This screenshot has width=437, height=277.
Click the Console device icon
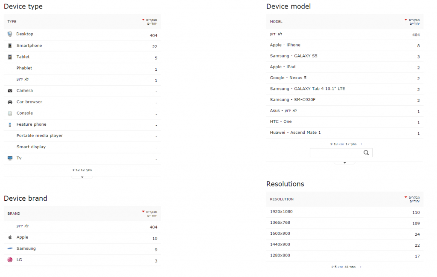point(10,113)
